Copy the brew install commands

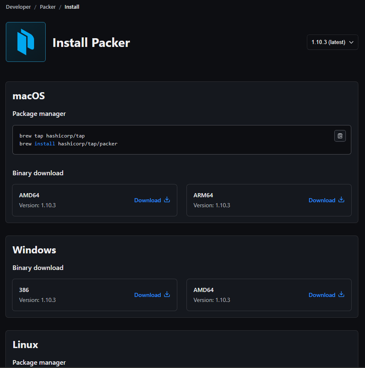340,136
